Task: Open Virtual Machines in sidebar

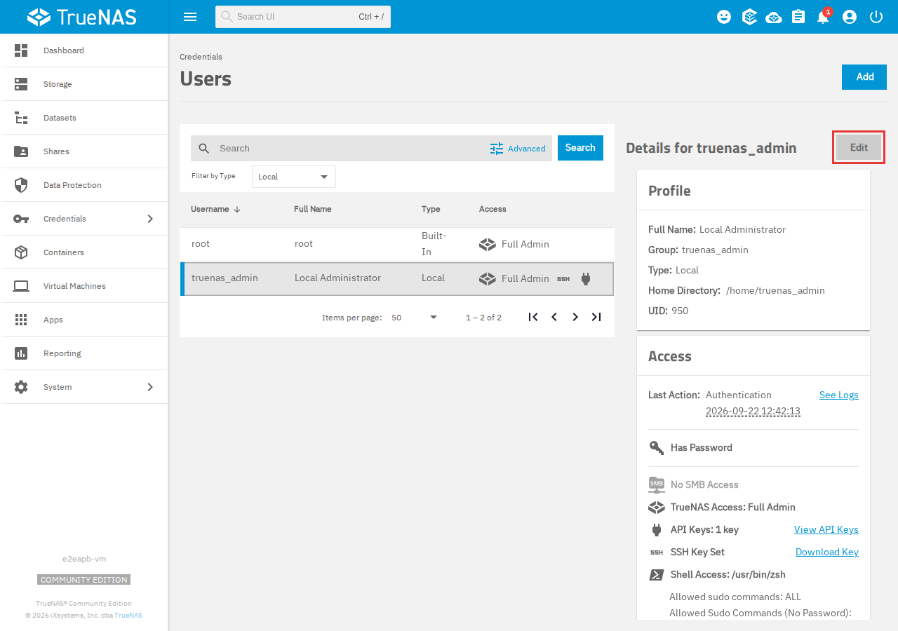Action: click(x=84, y=286)
